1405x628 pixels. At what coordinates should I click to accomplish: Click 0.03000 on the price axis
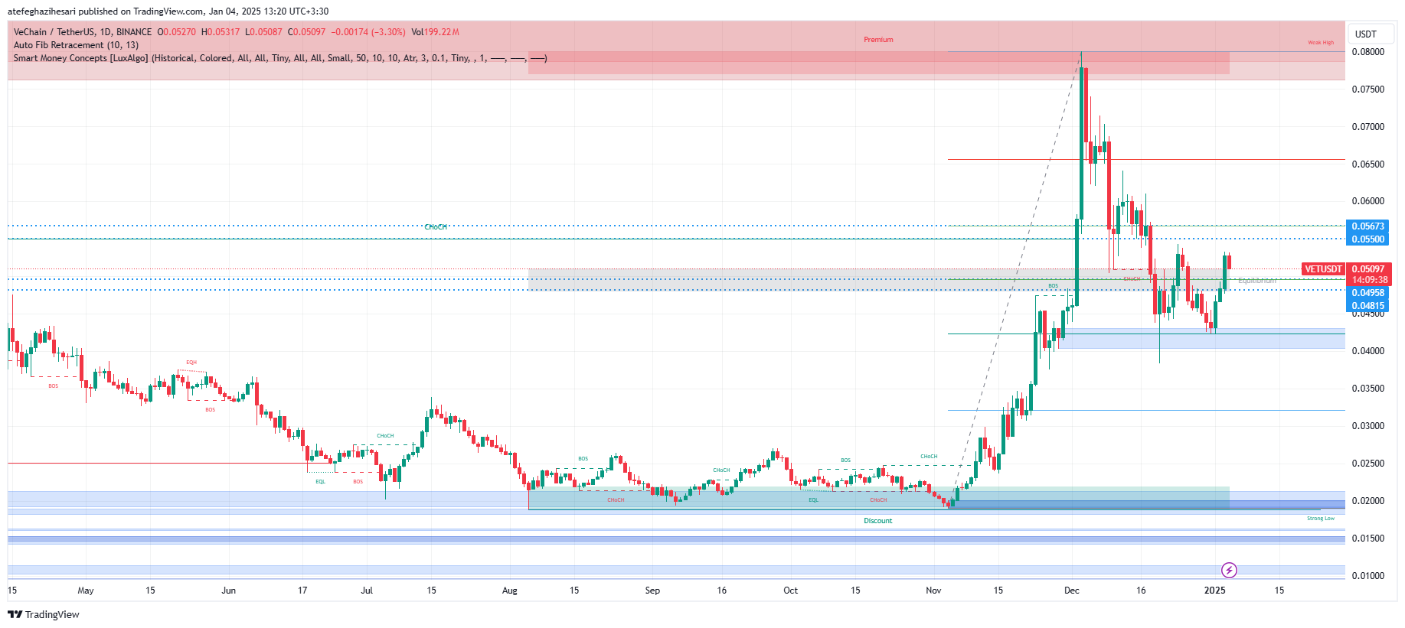click(x=1367, y=426)
